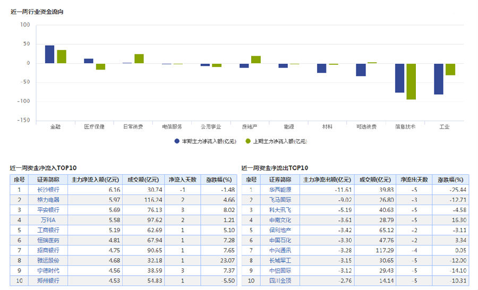478x290 pixels.
Task: Open the 中兴通讯 stock link
Action: coord(280,250)
